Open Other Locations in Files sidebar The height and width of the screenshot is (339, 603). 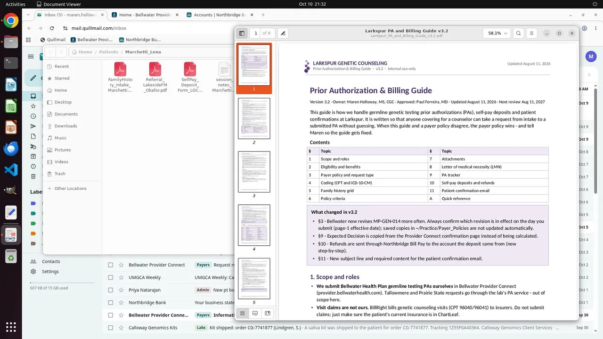(x=70, y=188)
